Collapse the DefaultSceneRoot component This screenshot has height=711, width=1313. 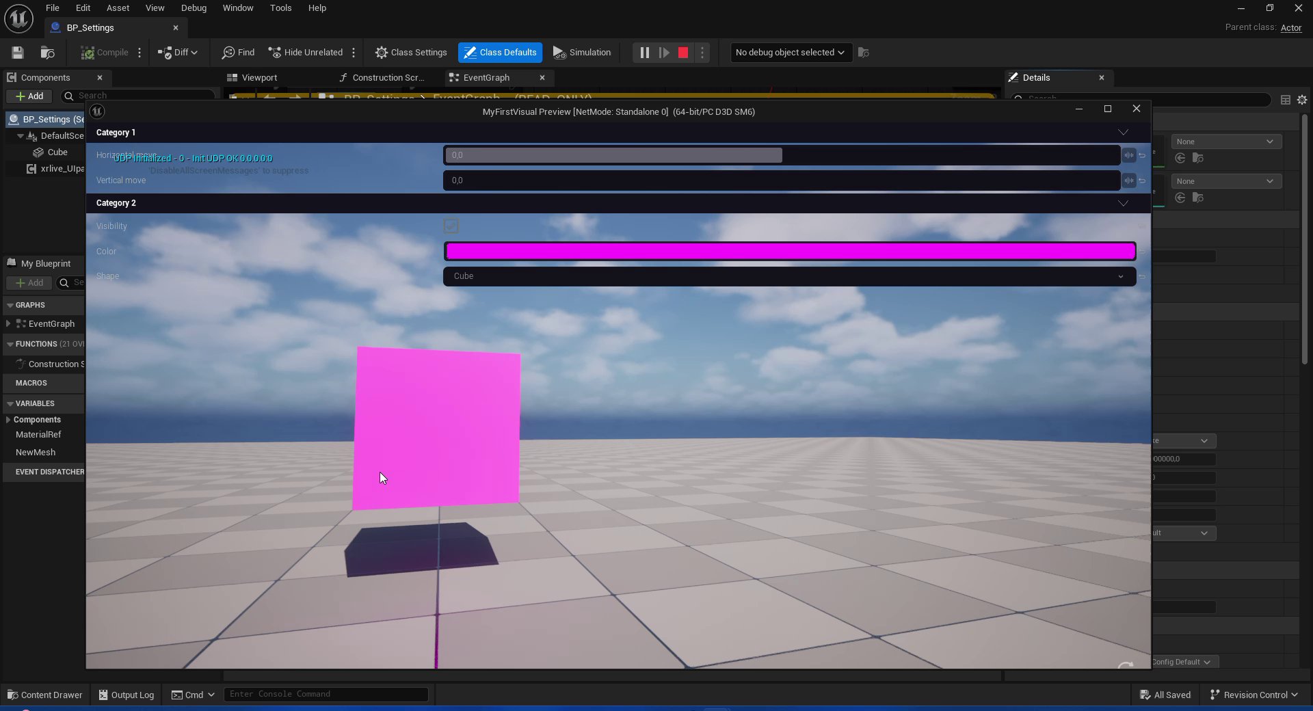(21, 136)
